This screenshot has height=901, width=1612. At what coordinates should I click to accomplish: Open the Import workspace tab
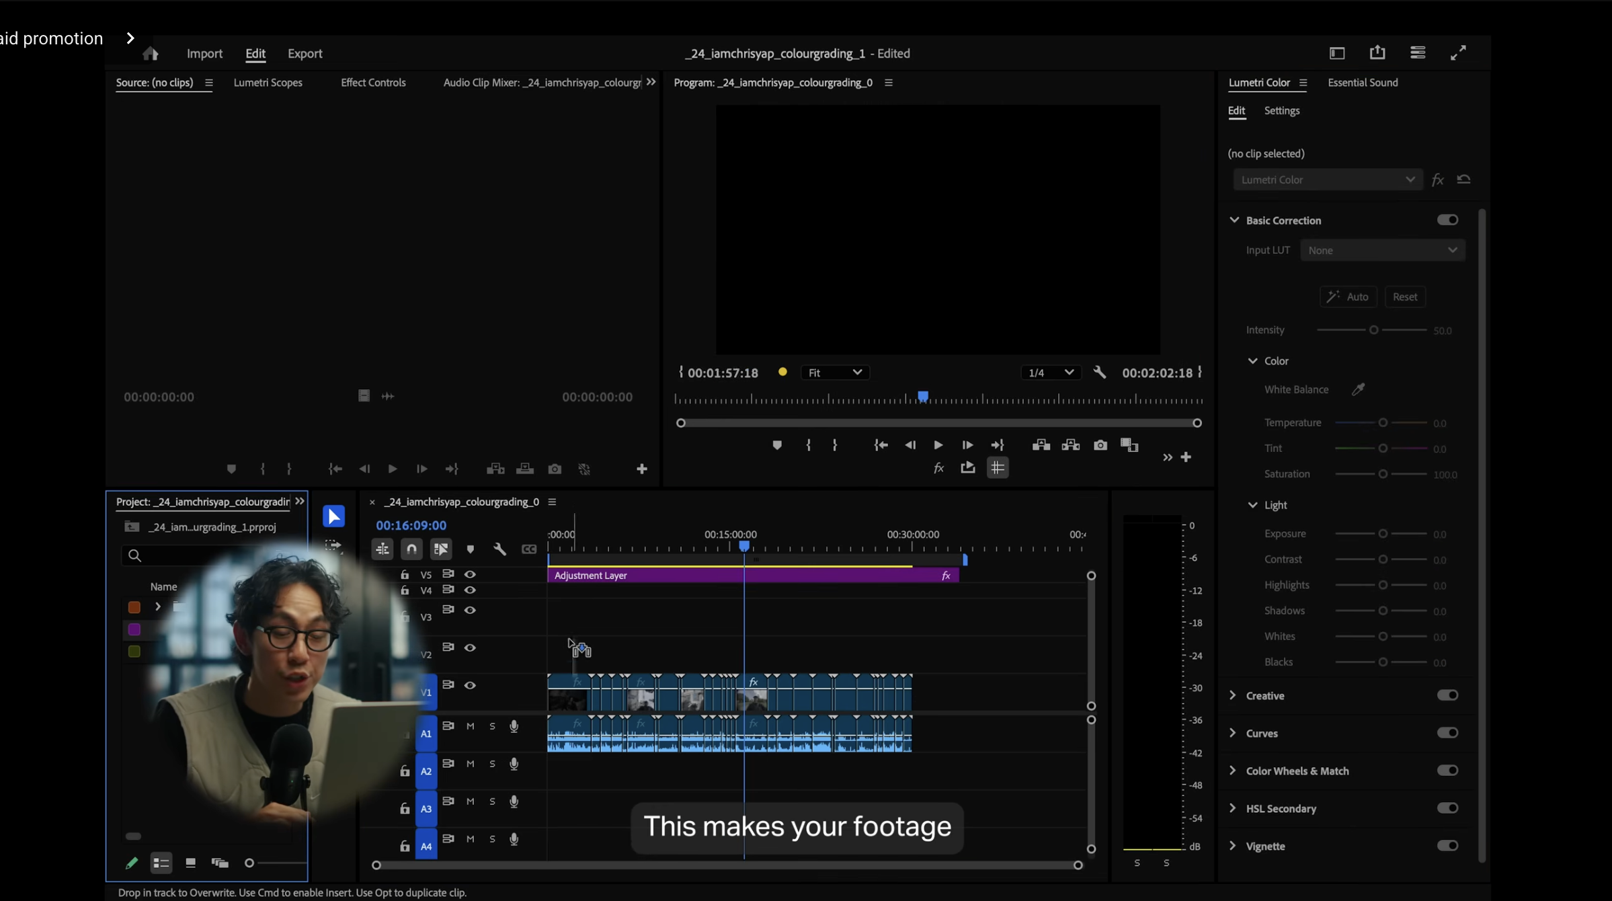[x=204, y=53]
